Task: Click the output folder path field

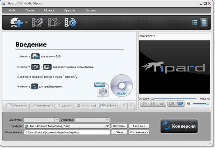Action: (x=67, y=132)
